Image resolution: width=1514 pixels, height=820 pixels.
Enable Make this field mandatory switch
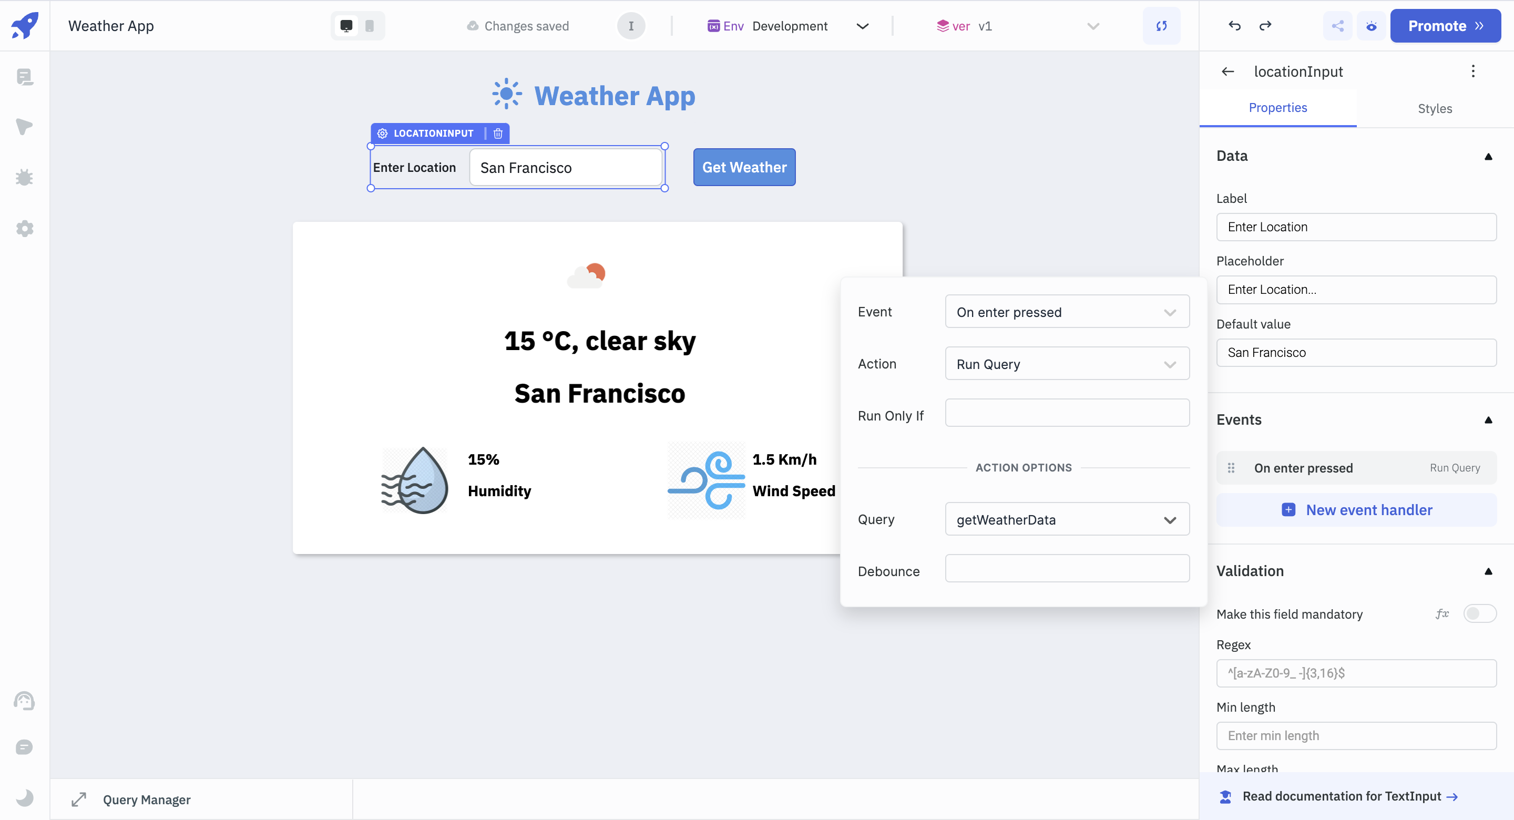pyautogui.click(x=1479, y=613)
